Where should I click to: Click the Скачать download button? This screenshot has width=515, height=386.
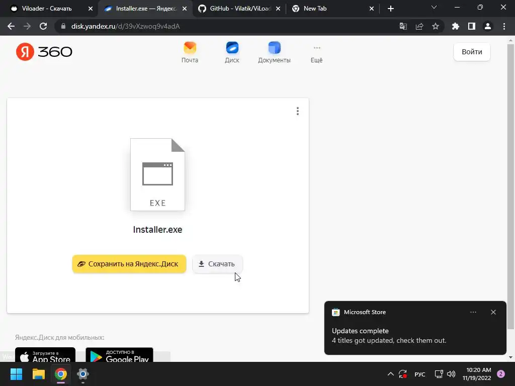217,264
